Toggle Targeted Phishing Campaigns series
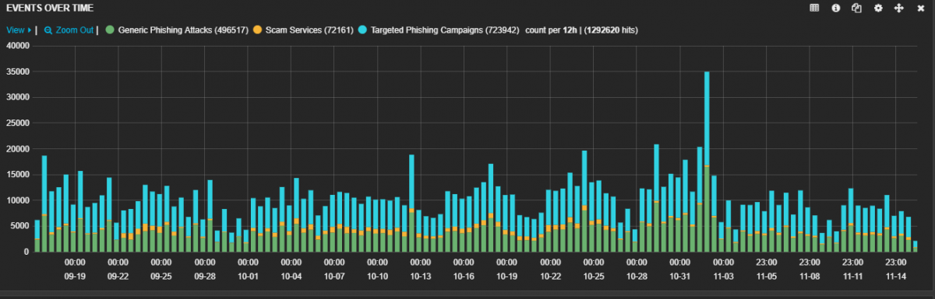Viewport: 935px width, 299px height. point(439,30)
